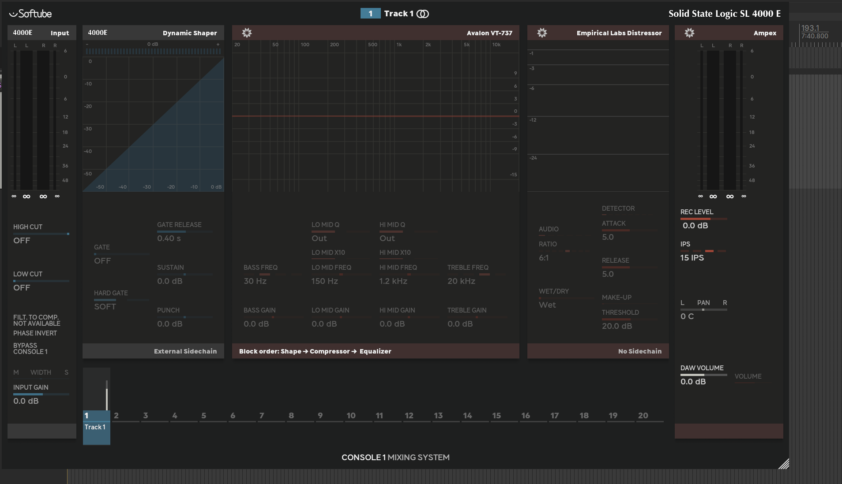Click the Width control between M and S
The image size is (842, 484).
[41, 372]
